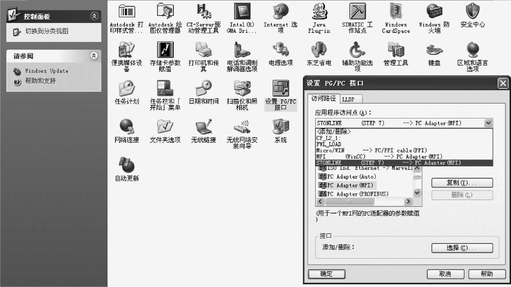Open the memory card parameter assignment icon
The height and width of the screenshot is (287, 511).
[165, 50]
